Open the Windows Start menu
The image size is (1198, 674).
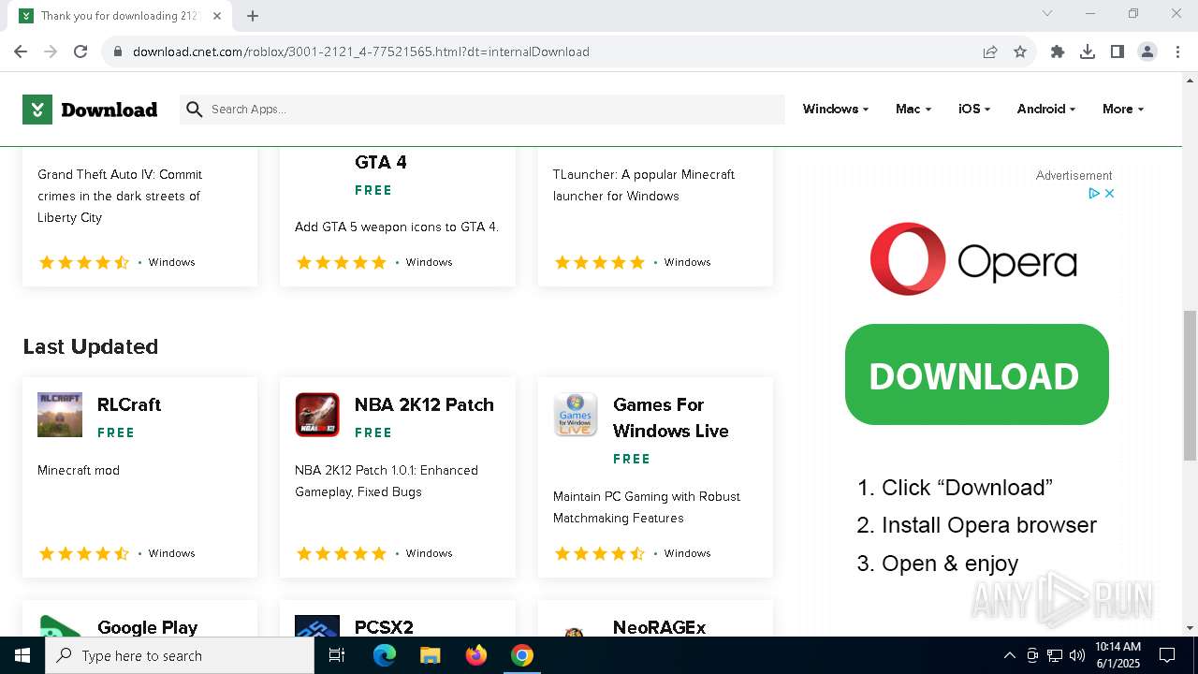click(22, 655)
